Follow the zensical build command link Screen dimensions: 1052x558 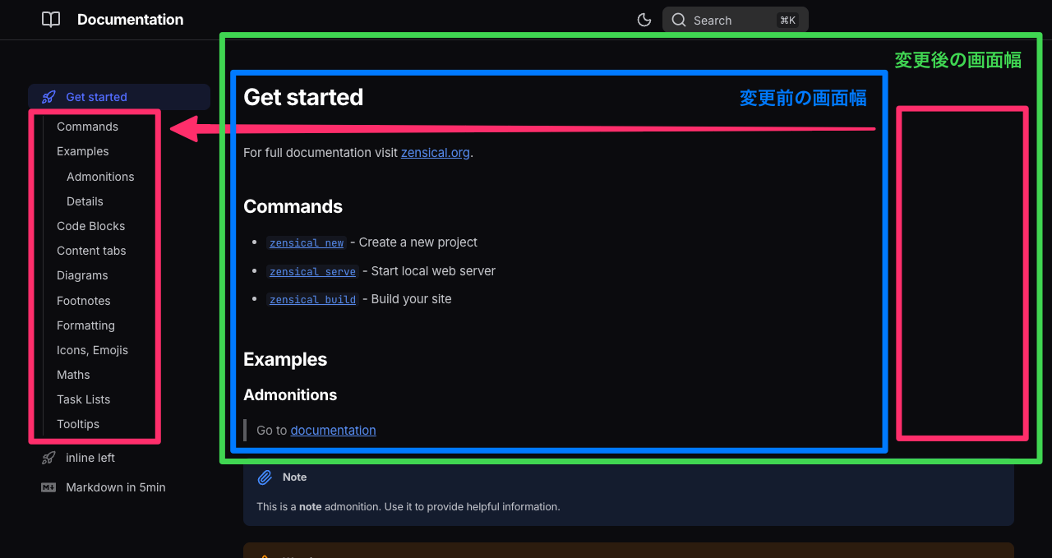312,300
